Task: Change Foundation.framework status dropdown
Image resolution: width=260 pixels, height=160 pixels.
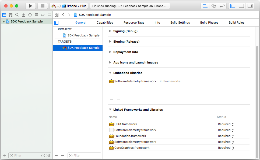Action: point(226,136)
